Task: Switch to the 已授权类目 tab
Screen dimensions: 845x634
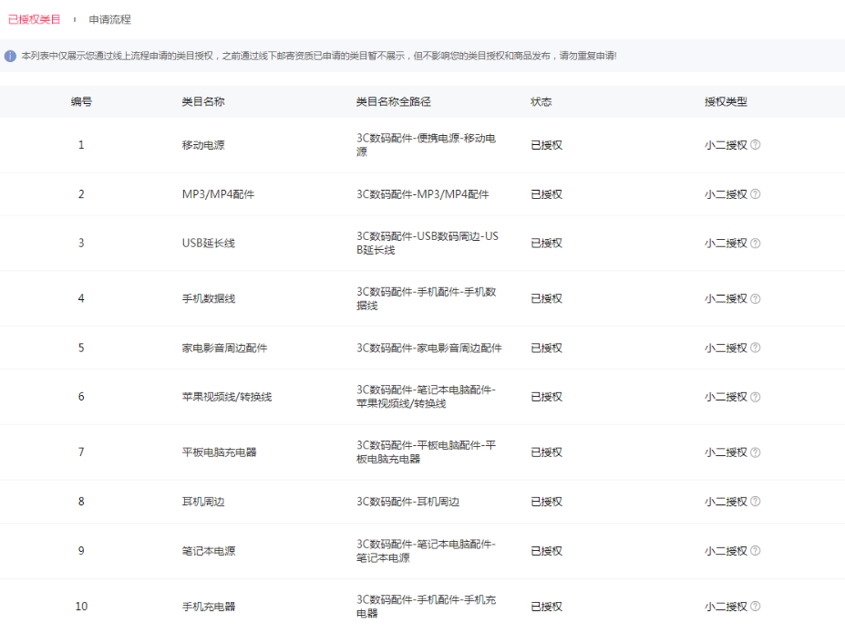Action: coord(34,19)
